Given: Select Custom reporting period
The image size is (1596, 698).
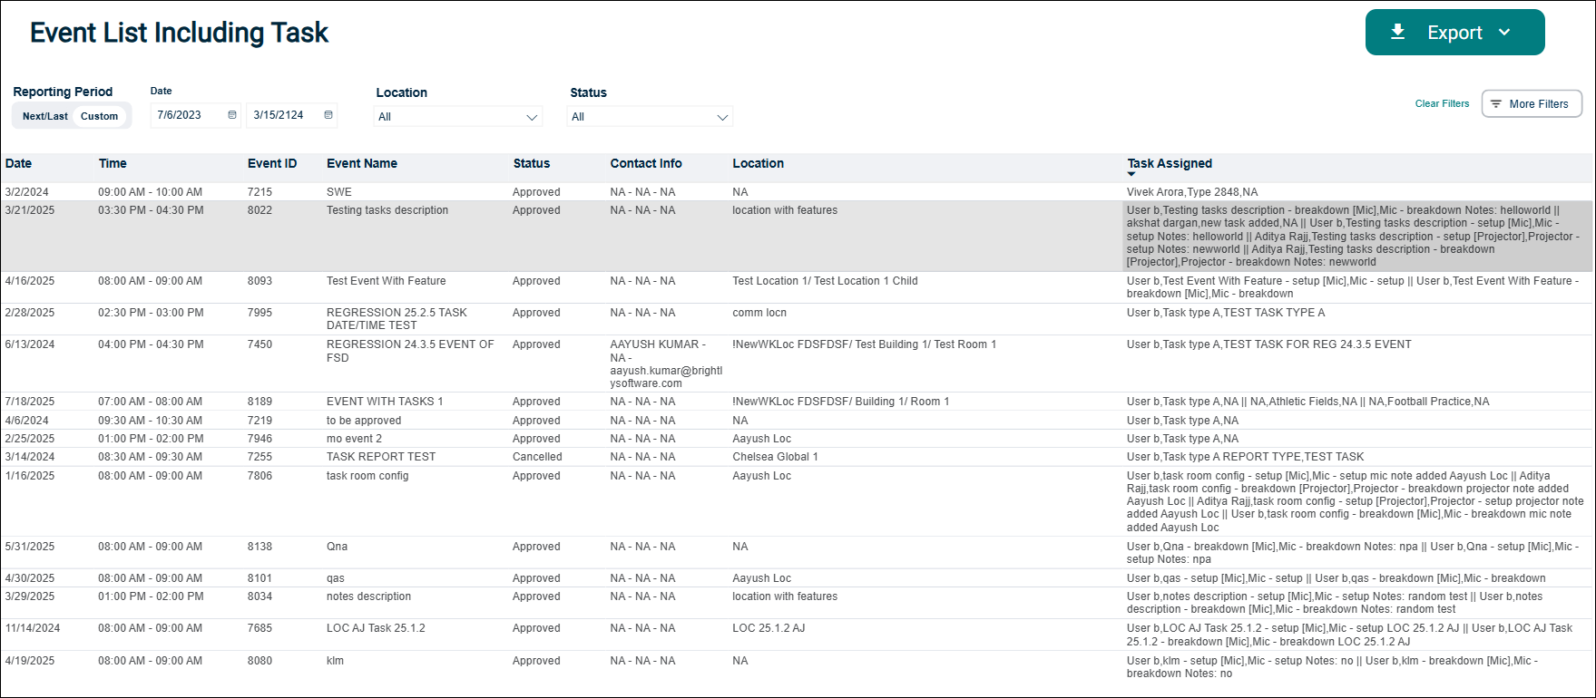Looking at the screenshot, I should tap(99, 116).
